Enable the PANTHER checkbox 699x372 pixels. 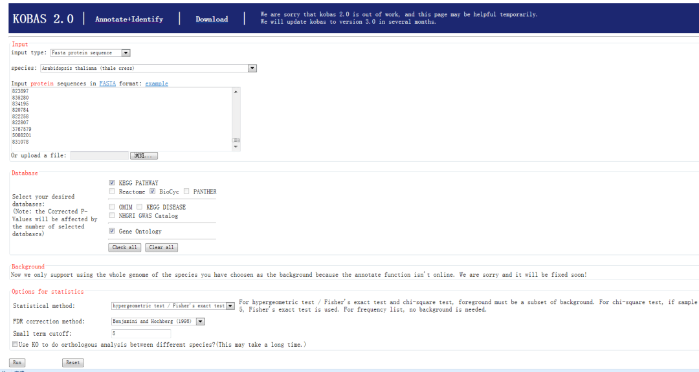tap(186, 191)
